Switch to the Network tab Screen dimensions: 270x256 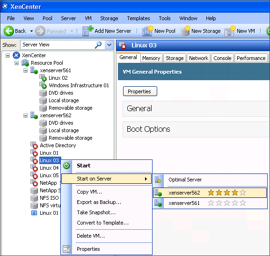[x=198, y=58]
